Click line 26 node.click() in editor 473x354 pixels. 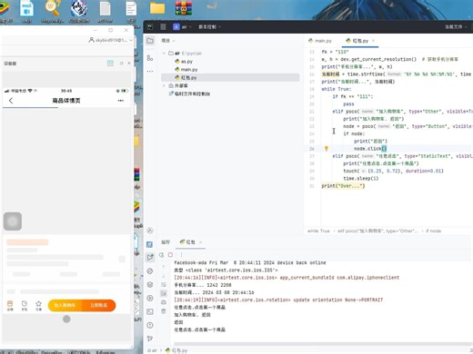tap(370, 149)
